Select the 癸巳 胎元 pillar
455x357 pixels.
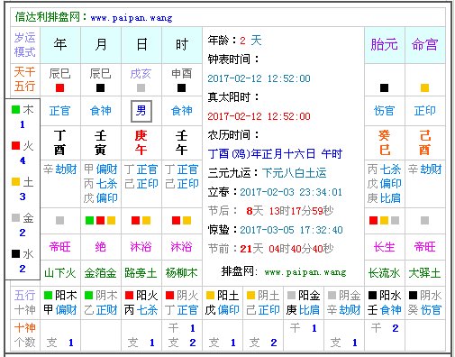(x=384, y=142)
